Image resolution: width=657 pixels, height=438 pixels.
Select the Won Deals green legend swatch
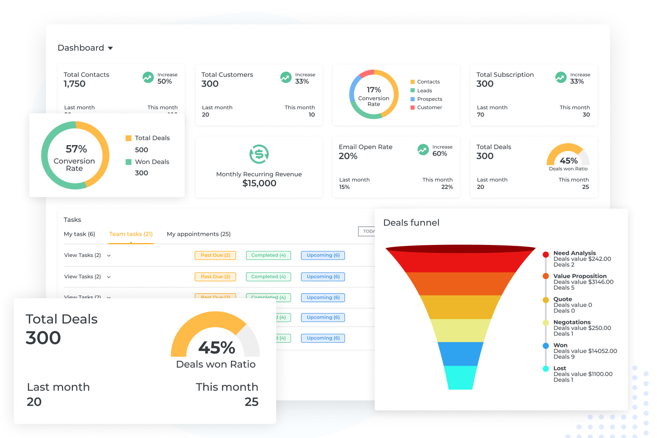[129, 162]
